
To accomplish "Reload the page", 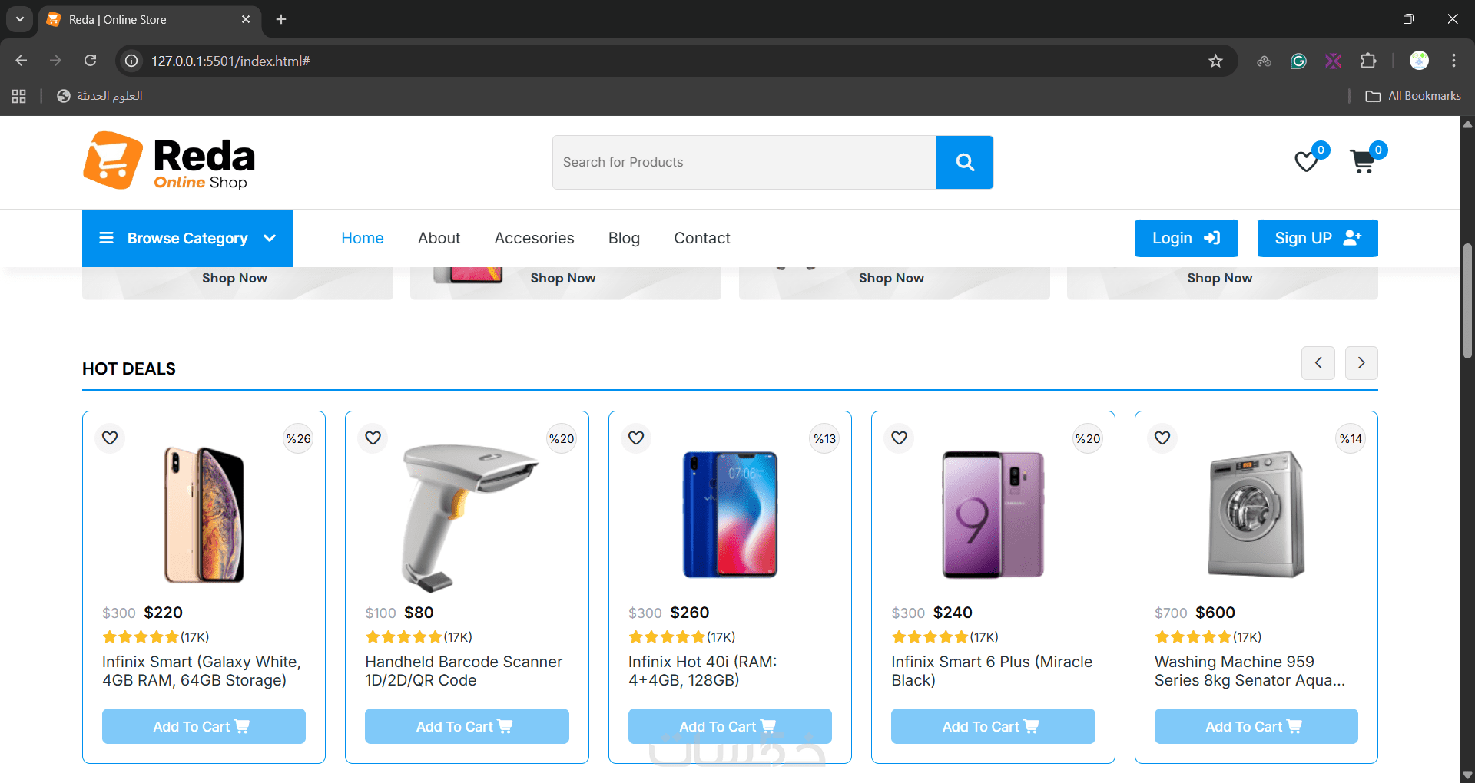I will [x=91, y=61].
